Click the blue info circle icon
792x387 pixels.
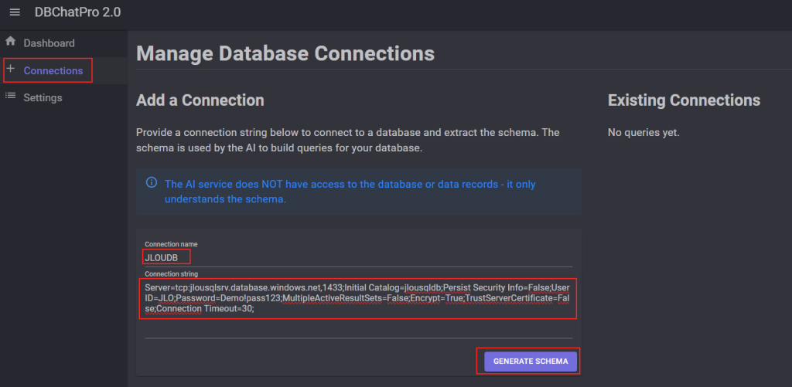[x=151, y=182]
